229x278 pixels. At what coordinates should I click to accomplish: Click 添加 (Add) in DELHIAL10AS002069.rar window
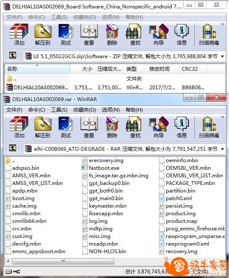click(19, 127)
